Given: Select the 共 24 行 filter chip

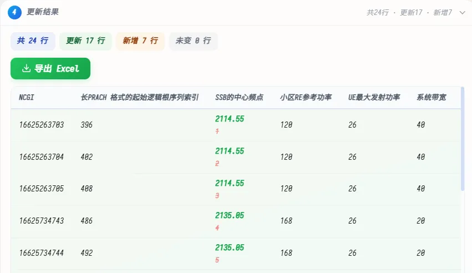Looking at the screenshot, I should [x=33, y=41].
